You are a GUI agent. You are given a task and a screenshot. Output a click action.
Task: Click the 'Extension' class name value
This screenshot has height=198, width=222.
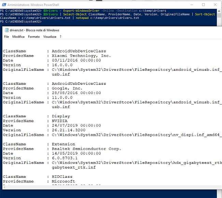tap(64, 144)
